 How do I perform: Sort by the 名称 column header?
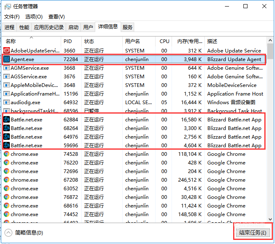(32, 41)
